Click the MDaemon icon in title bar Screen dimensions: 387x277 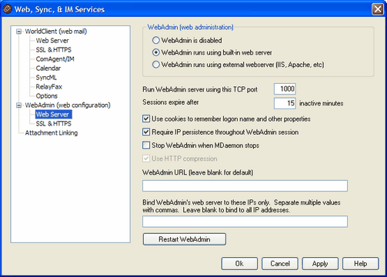pyautogui.click(x=7, y=9)
